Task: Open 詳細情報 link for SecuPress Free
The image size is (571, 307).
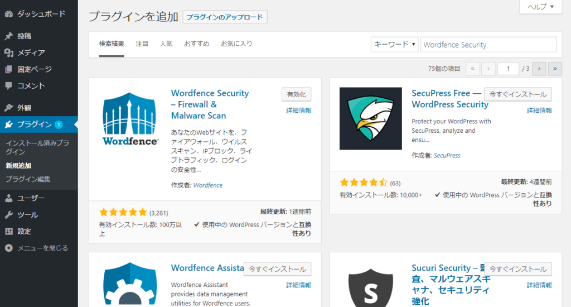Action: coord(539,111)
